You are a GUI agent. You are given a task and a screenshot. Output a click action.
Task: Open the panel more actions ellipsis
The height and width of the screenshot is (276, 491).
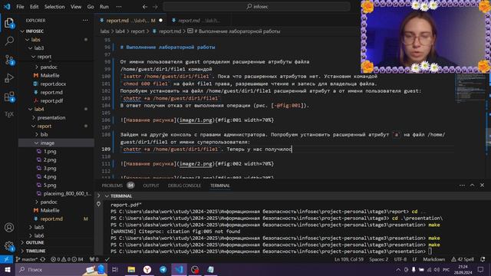pyautogui.click(x=462, y=186)
